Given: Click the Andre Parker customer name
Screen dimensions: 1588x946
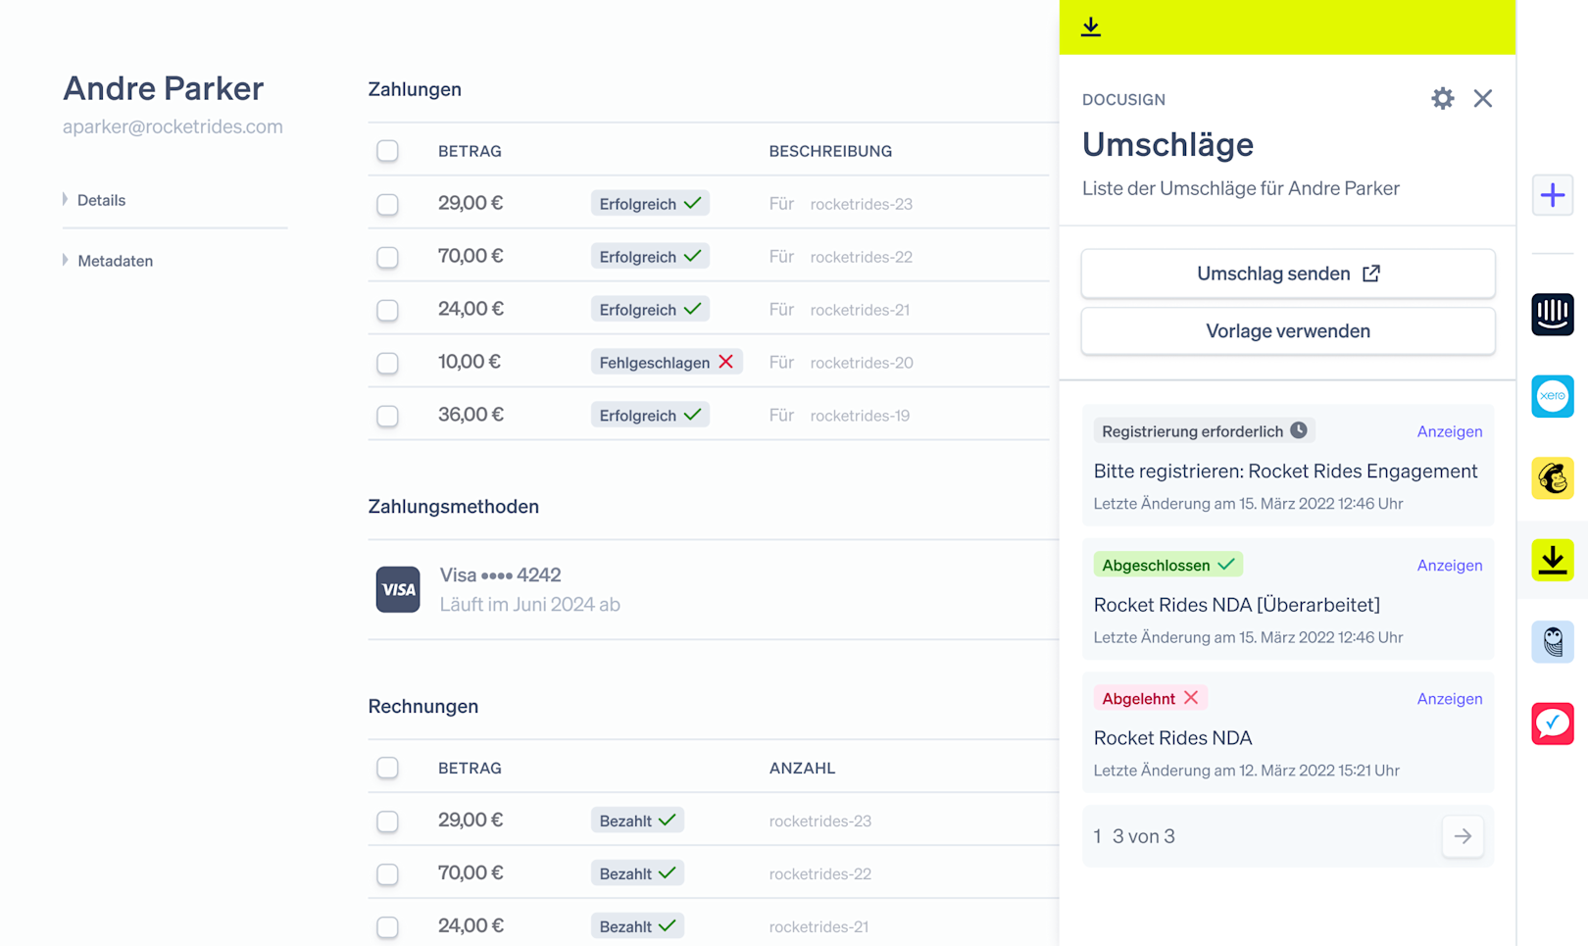Looking at the screenshot, I should click(164, 88).
